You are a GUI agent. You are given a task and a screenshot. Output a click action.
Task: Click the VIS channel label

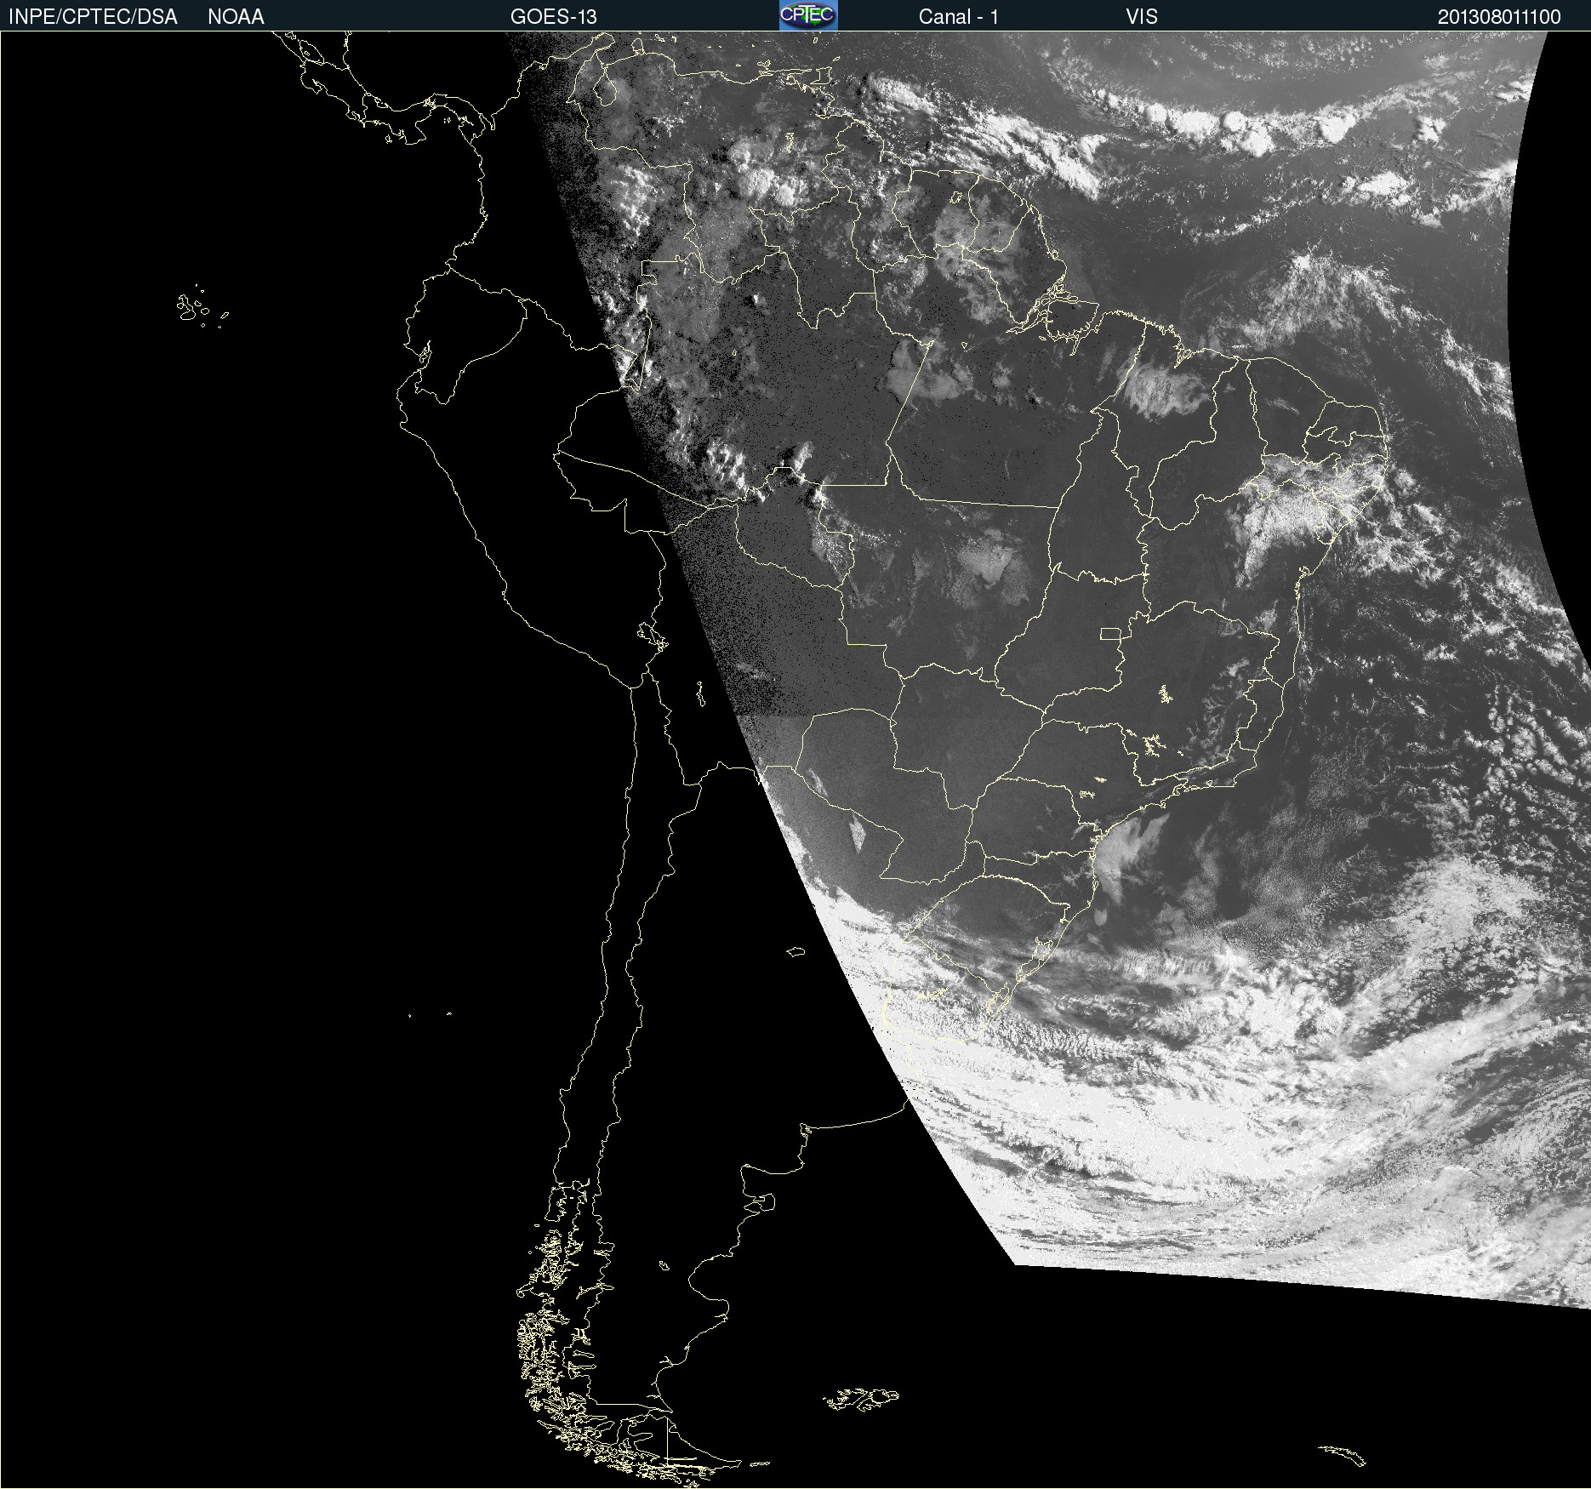[x=1142, y=17]
